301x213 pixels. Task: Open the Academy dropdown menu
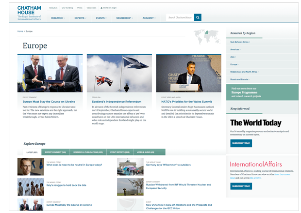(149, 18)
